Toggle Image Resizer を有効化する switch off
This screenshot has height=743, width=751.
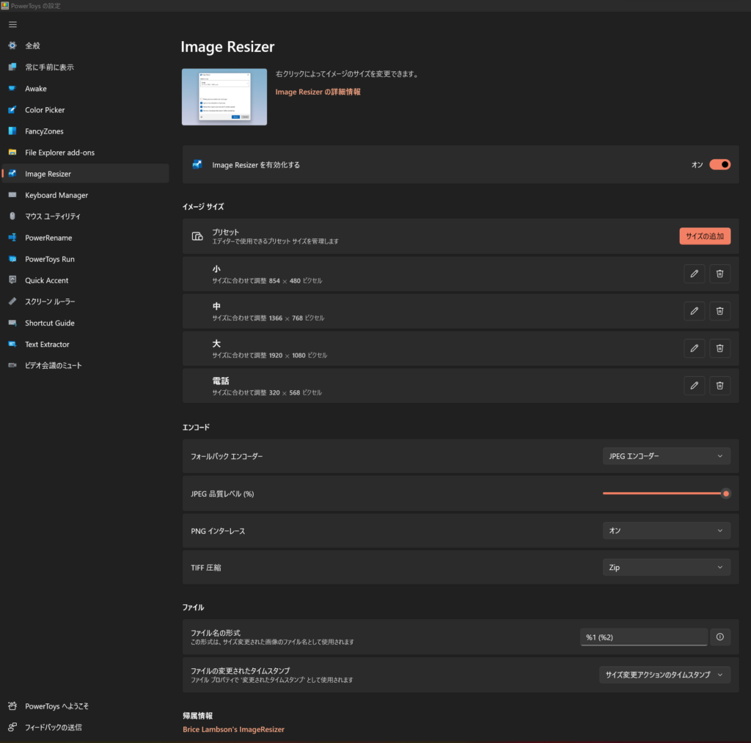[x=719, y=164]
